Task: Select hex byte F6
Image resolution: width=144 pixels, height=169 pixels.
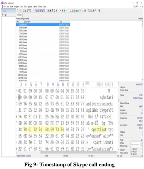Action: click(20, 117)
